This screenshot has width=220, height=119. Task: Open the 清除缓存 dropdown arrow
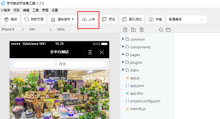[x=73, y=19]
